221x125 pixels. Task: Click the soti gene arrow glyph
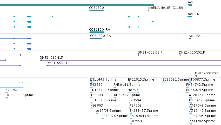pos(190,5)
